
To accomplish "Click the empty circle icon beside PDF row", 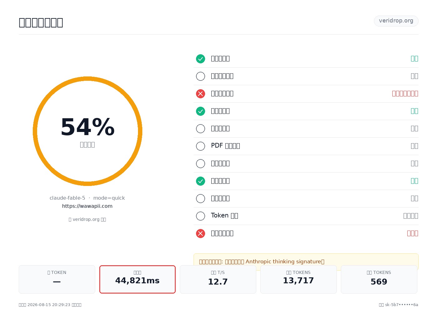I will [200, 146].
